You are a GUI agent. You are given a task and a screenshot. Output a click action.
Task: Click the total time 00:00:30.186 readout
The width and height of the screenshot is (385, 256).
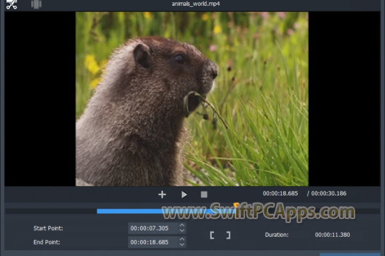[329, 194]
